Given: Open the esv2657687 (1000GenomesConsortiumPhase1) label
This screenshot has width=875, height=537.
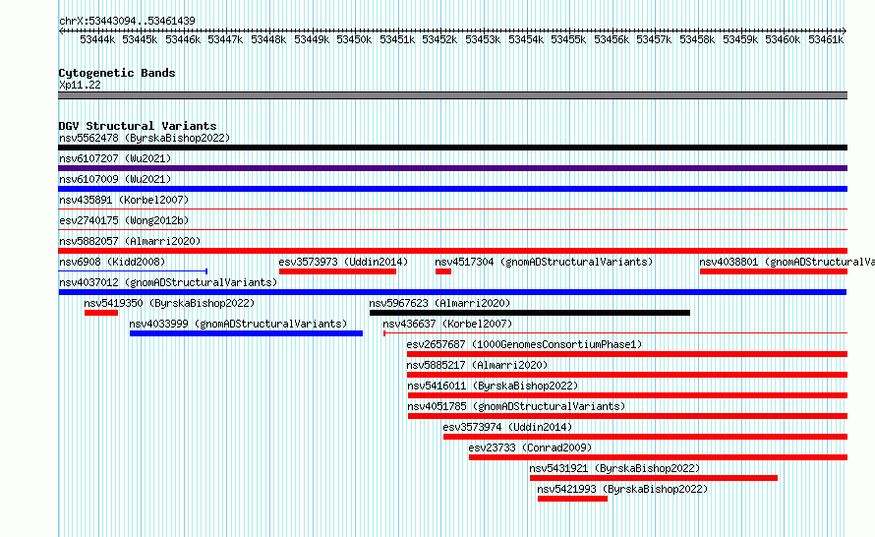Looking at the screenshot, I should pos(524,344).
